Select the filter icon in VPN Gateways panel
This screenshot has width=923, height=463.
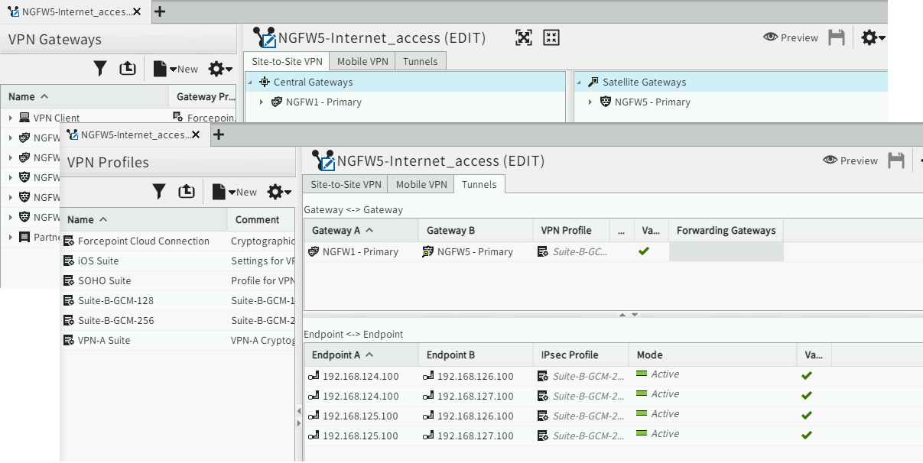click(x=100, y=68)
